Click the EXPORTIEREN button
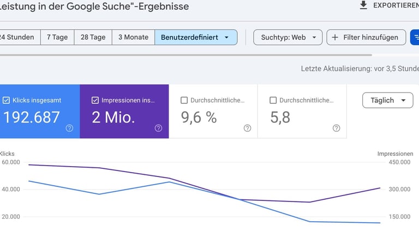 395,5
